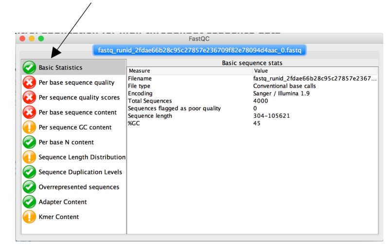Click the Measure column header
389x248 pixels.
[190, 71]
